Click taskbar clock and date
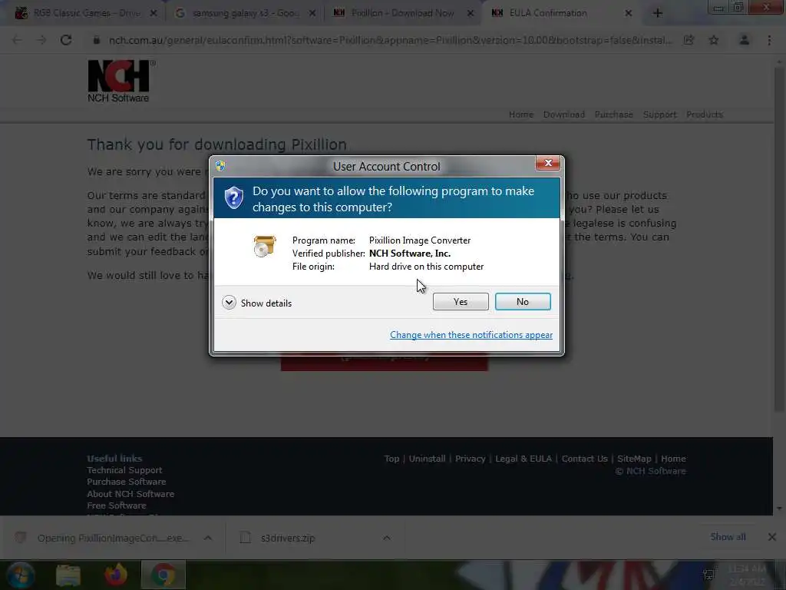Image resolution: width=786 pixels, height=590 pixels. pos(747,575)
